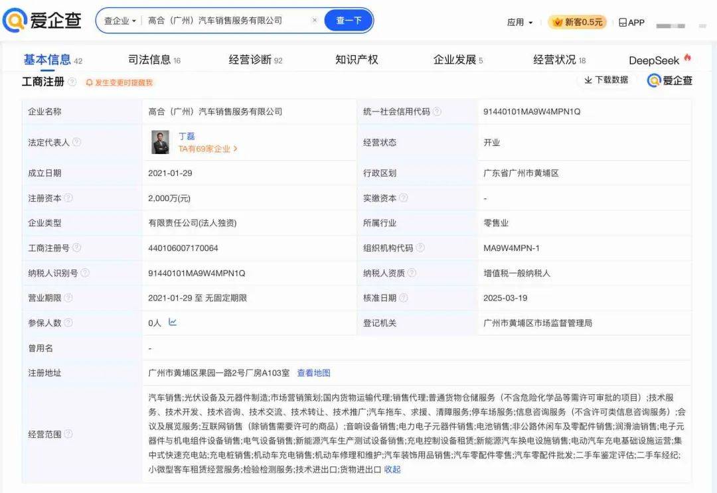Click the help icon next to 统一社会信用代码

[x=437, y=111]
